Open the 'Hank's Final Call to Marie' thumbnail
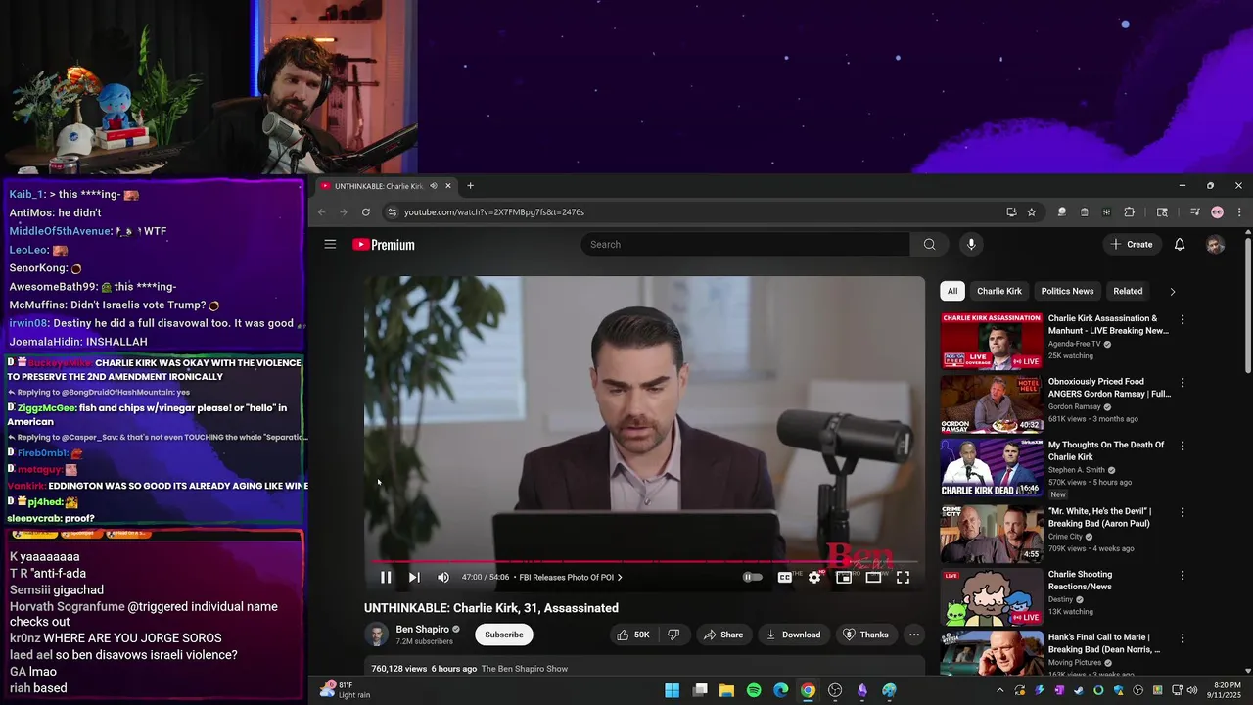The height and width of the screenshot is (705, 1253). pos(993,652)
